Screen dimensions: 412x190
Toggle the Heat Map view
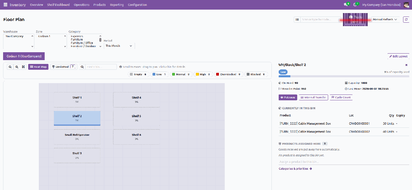pos(38,67)
